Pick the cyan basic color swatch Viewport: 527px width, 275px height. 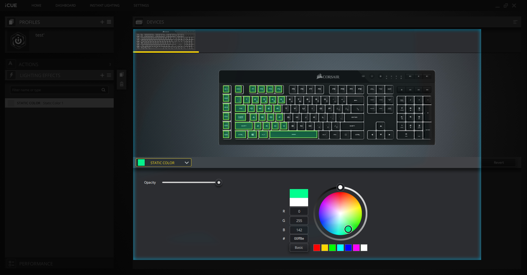click(x=340, y=248)
